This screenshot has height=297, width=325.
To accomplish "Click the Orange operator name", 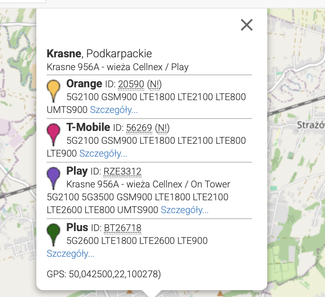I will point(84,84).
